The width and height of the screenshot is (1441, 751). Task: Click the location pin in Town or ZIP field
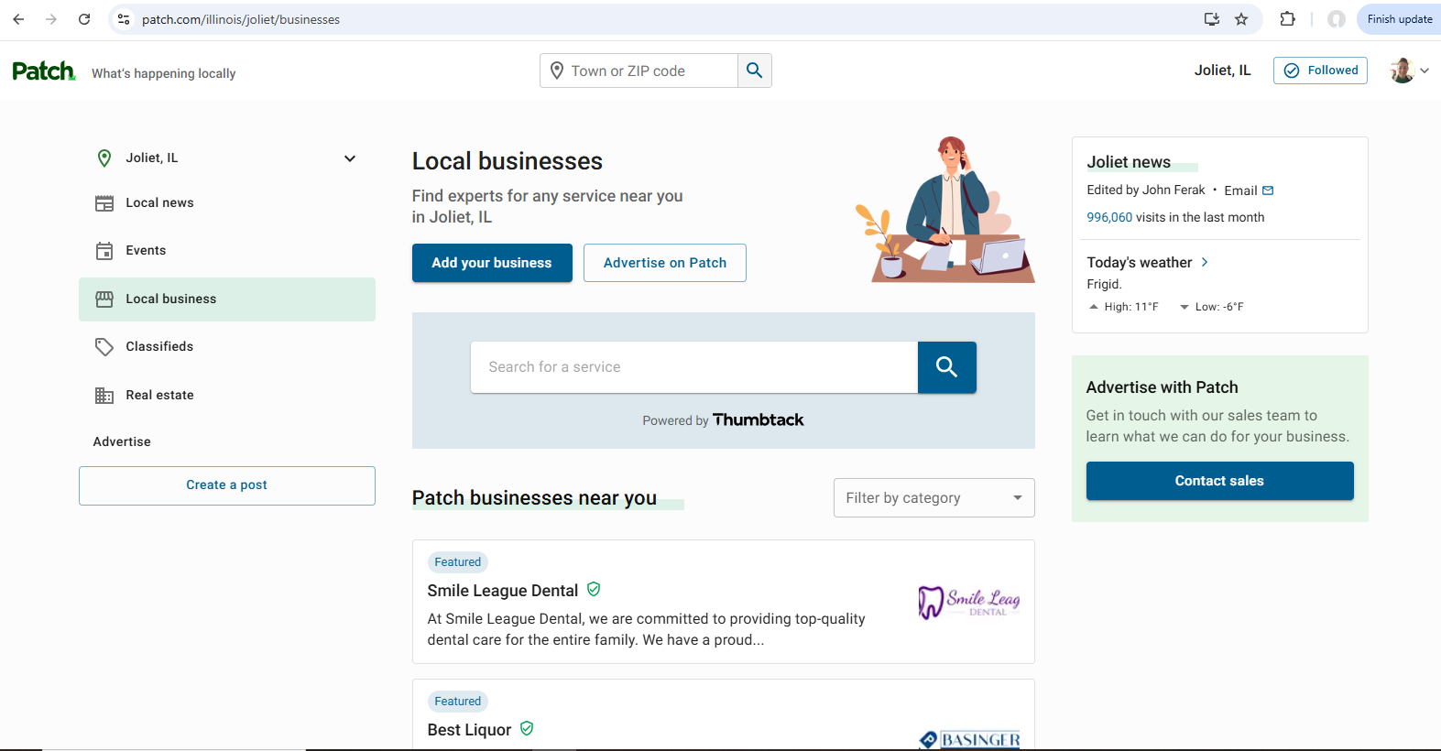click(x=556, y=71)
